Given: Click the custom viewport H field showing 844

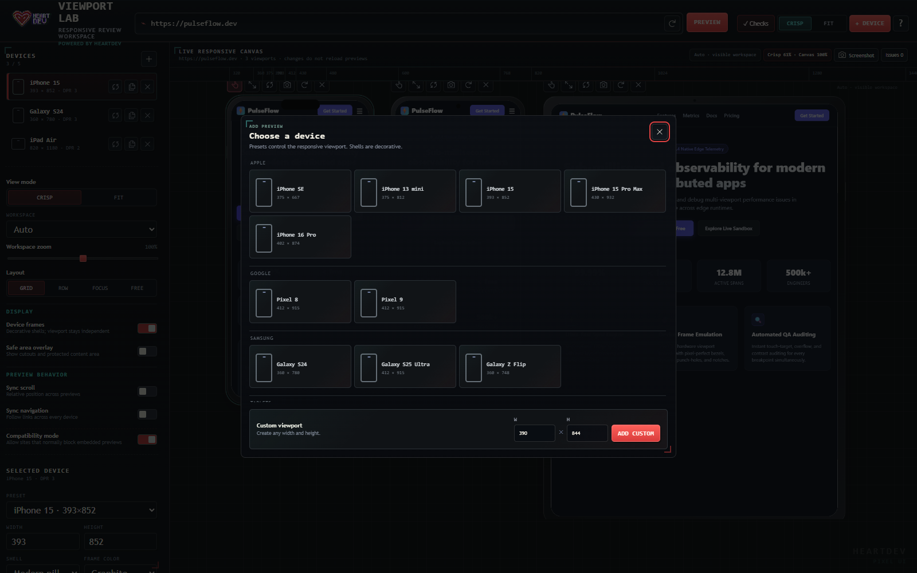Looking at the screenshot, I should click(587, 433).
